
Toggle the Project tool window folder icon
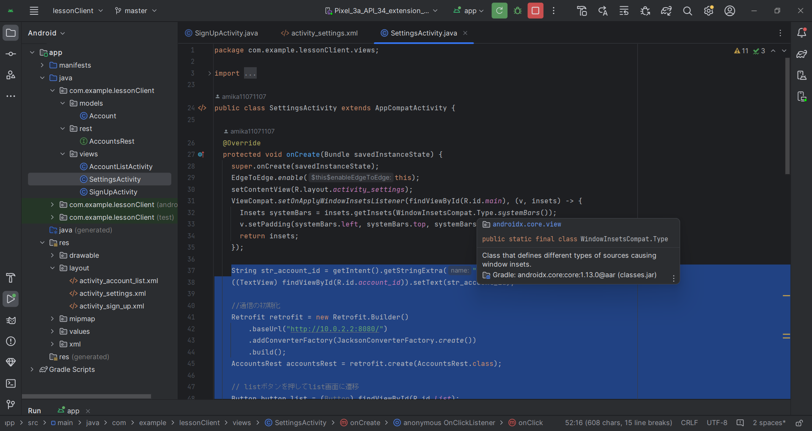pos(11,33)
